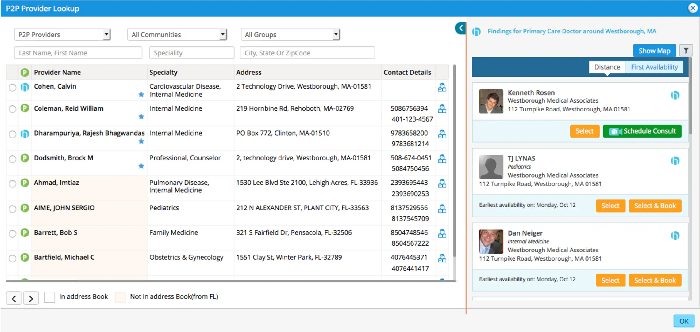
Task: Click the Schedule Consult button for Kenneth Rosen
Action: pyautogui.click(x=642, y=131)
